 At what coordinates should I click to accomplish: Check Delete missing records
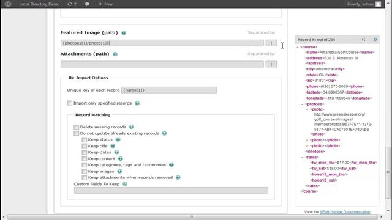click(x=76, y=127)
